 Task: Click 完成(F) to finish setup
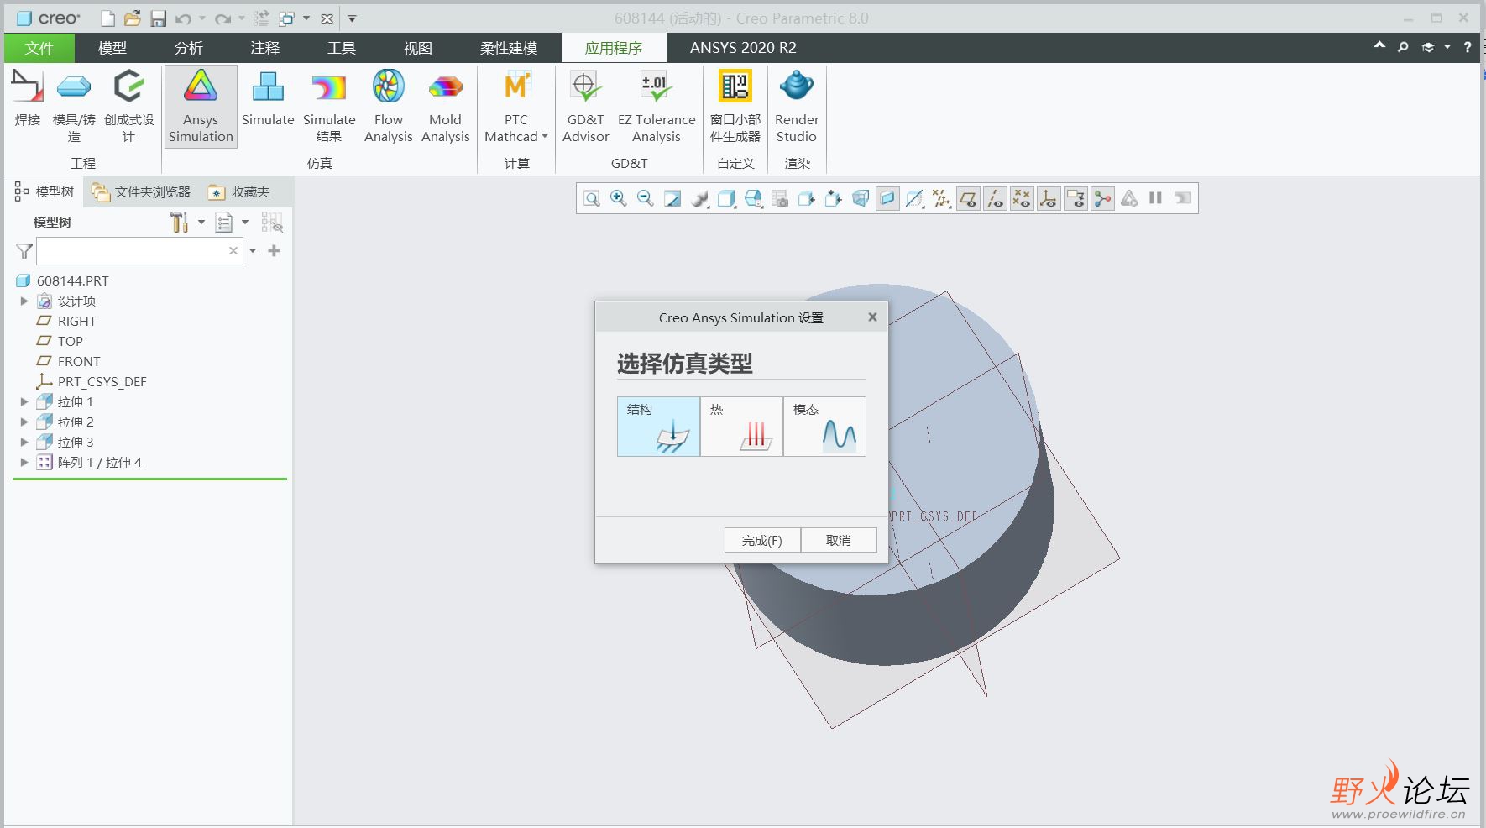click(x=762, y=540)
